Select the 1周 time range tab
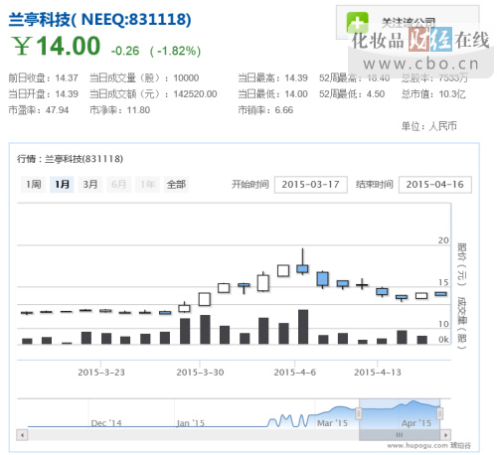 pos(34,184)
